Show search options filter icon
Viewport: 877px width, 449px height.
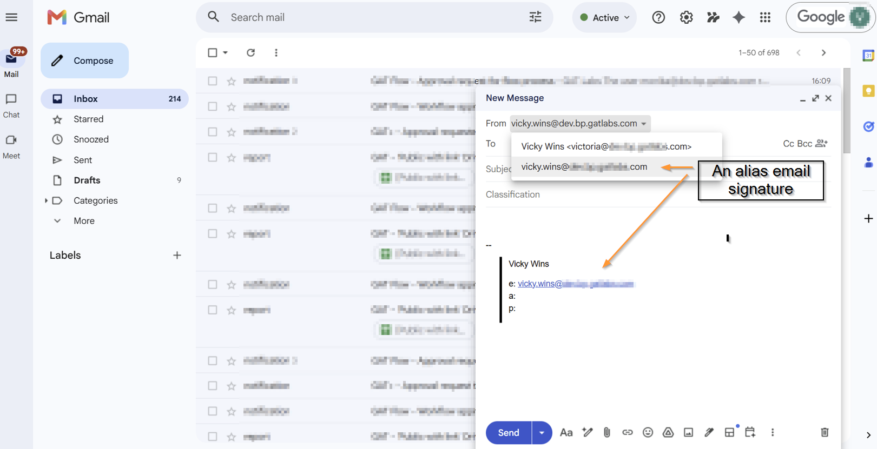click(x=535, y=17)
